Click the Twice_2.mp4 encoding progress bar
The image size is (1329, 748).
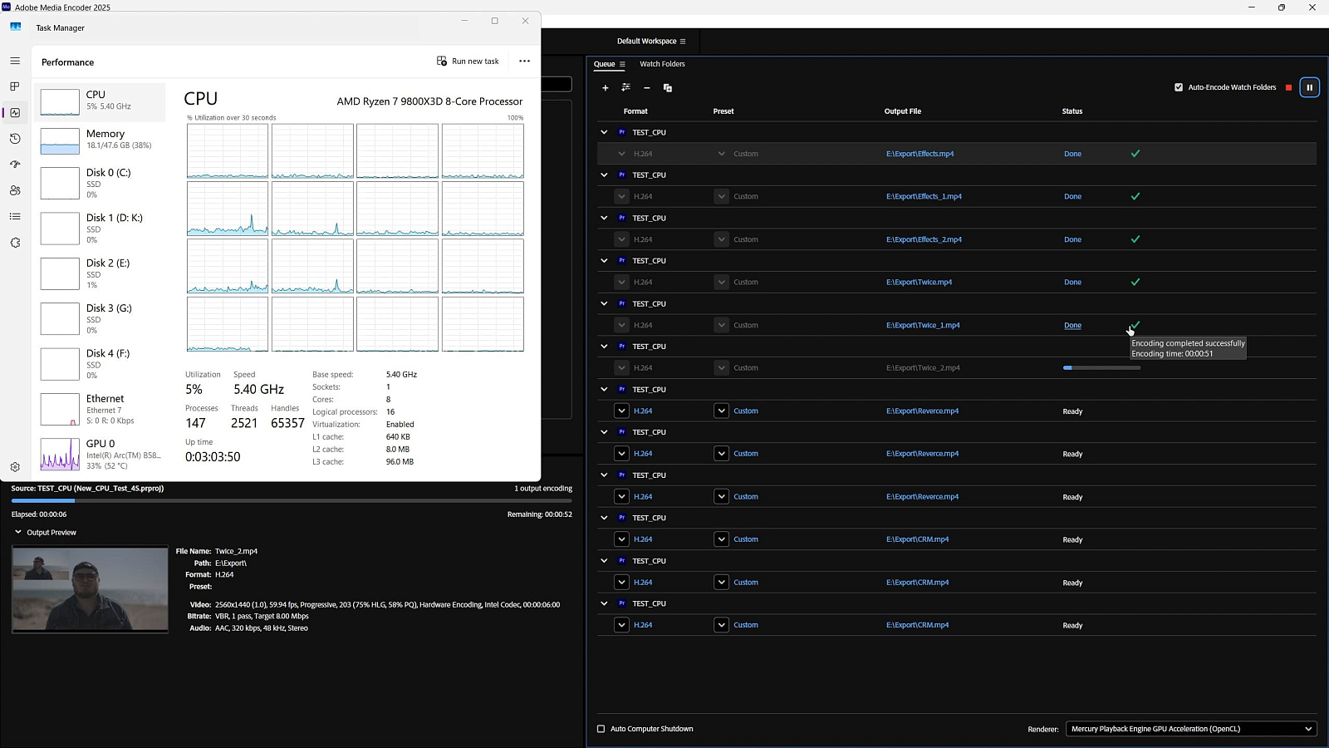tap(1101, 367)
